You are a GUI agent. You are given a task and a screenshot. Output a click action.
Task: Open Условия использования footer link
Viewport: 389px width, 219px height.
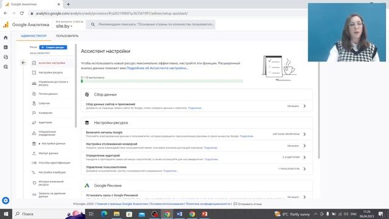[x=167, y=204]
